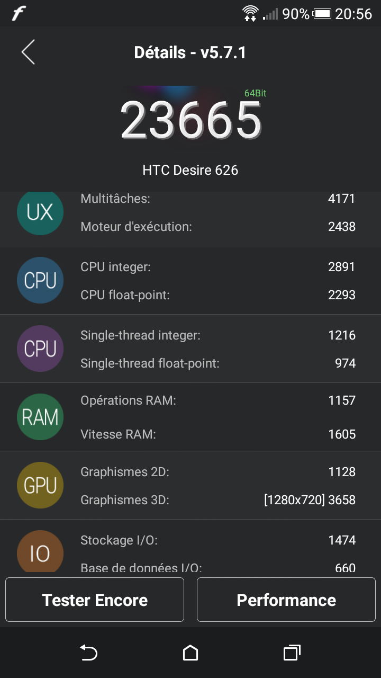Open recent apps with the overview icon
381x678 pixels.
click(292, 653)
